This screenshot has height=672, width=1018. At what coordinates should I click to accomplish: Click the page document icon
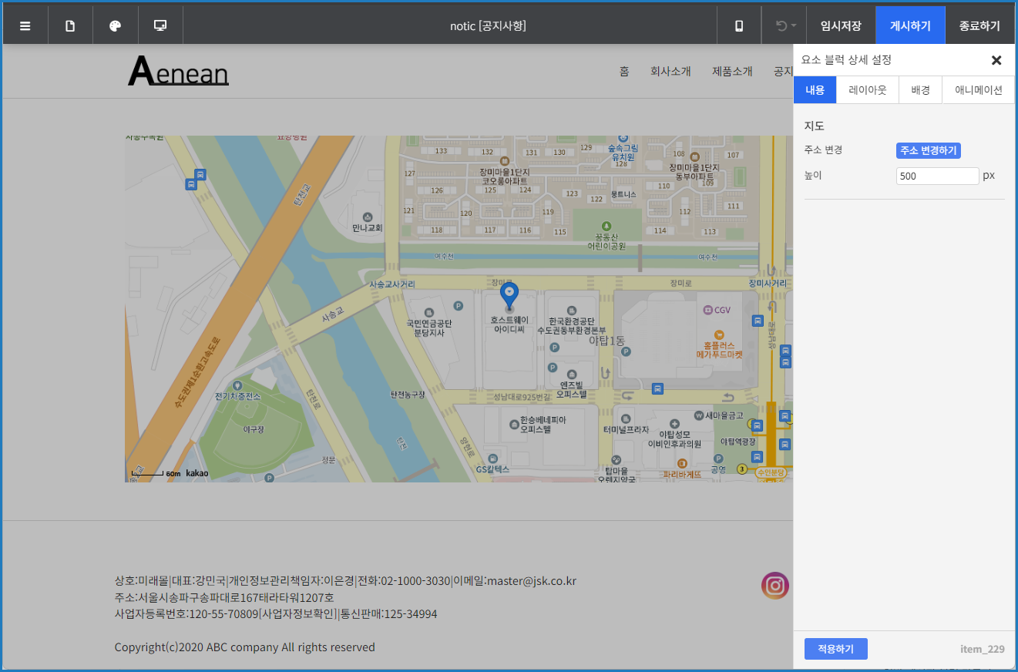[x=70, y=25]
